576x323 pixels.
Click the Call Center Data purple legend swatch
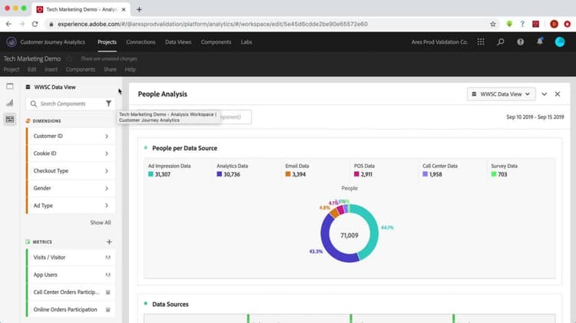tap(425, 174)
